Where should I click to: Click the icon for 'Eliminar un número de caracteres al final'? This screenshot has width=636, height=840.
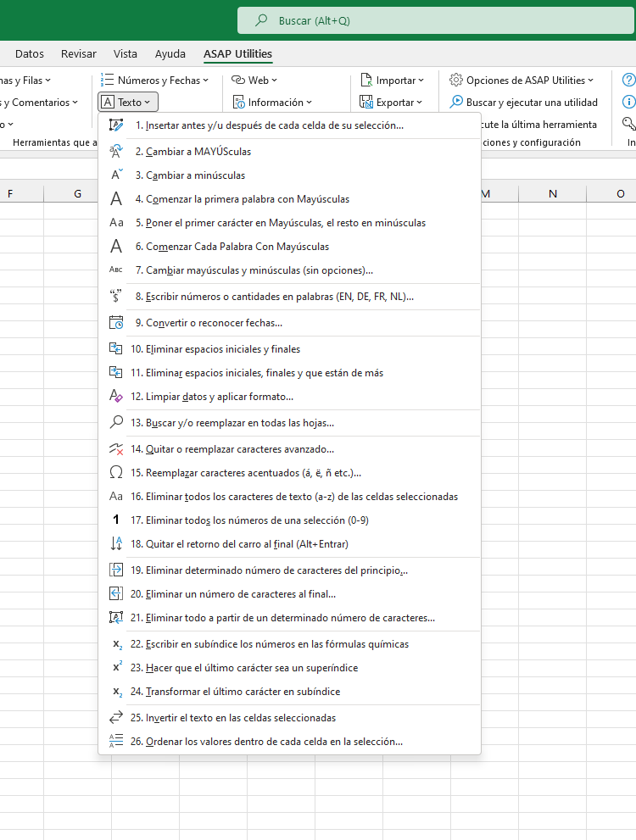(x=115, y=593)
